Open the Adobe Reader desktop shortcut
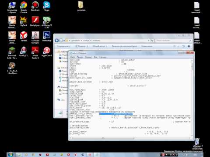Viewport: 210px width, 157px height. [35, 53]
